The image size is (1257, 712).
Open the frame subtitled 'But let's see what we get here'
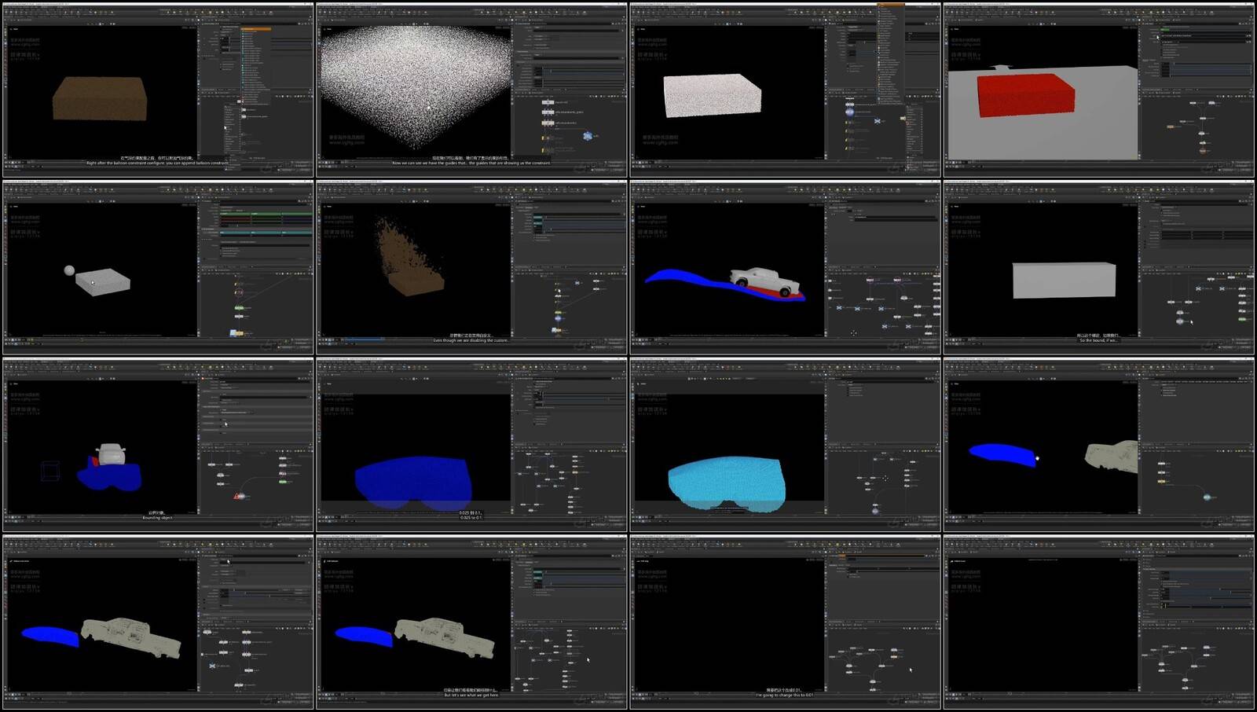pos(471,622)
